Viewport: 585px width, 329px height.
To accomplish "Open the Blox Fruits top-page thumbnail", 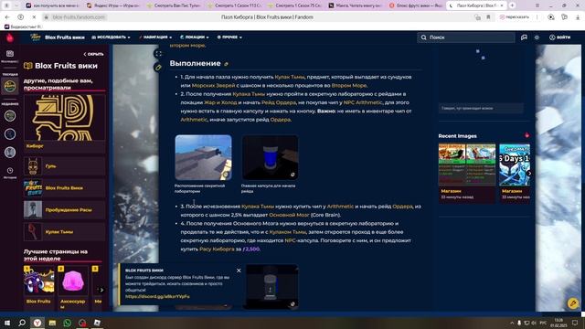I will coord(39,281).
